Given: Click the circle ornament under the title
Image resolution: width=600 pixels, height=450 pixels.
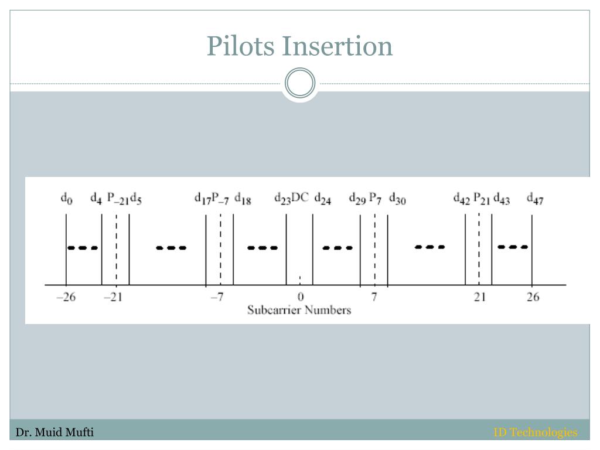Looking at the screenshot, I should (300, 83).
